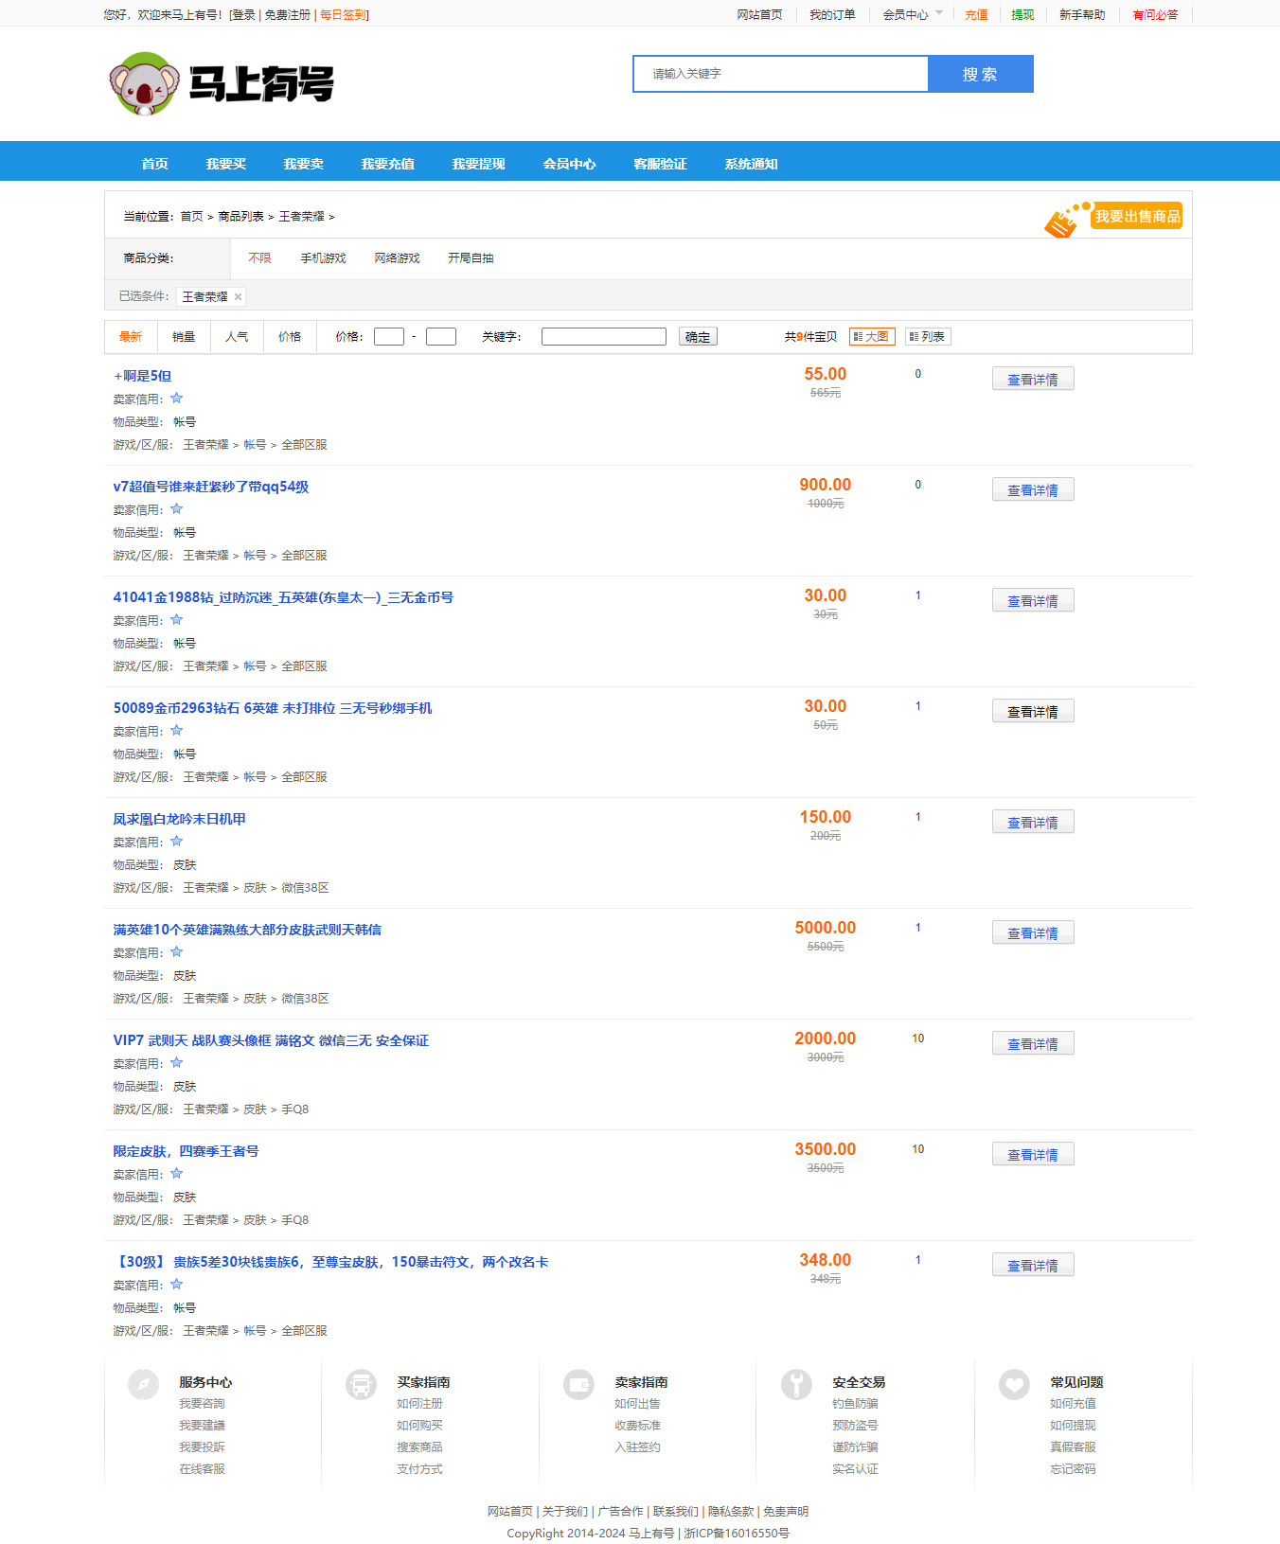Switch to 大图 view mode
Image resolution: width=1280 pixels, height=1544 pixels.
pos(872,337)
